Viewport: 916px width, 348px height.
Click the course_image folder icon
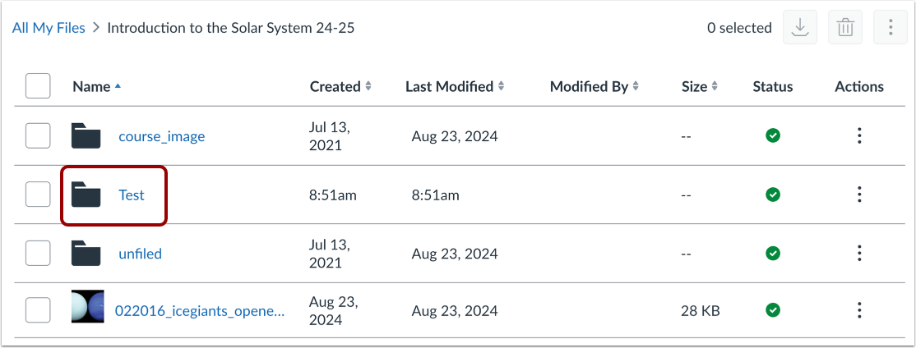86,135
